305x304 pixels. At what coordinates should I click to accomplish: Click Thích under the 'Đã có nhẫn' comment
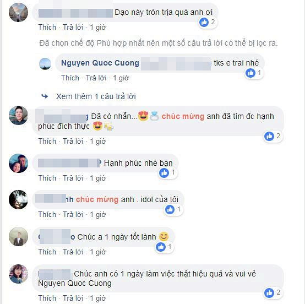point(47,141)
